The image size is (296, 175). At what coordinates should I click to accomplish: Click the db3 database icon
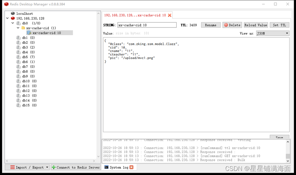point(18,47)
